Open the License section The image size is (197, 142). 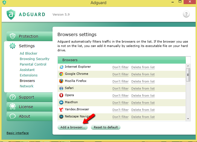pyautogui.click(x=30, y=107)
